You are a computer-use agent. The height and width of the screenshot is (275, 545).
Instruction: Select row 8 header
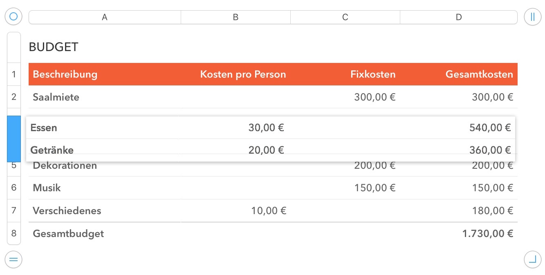[x=14, y=233]
